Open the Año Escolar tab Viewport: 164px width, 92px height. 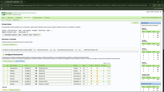pos(27,18)
